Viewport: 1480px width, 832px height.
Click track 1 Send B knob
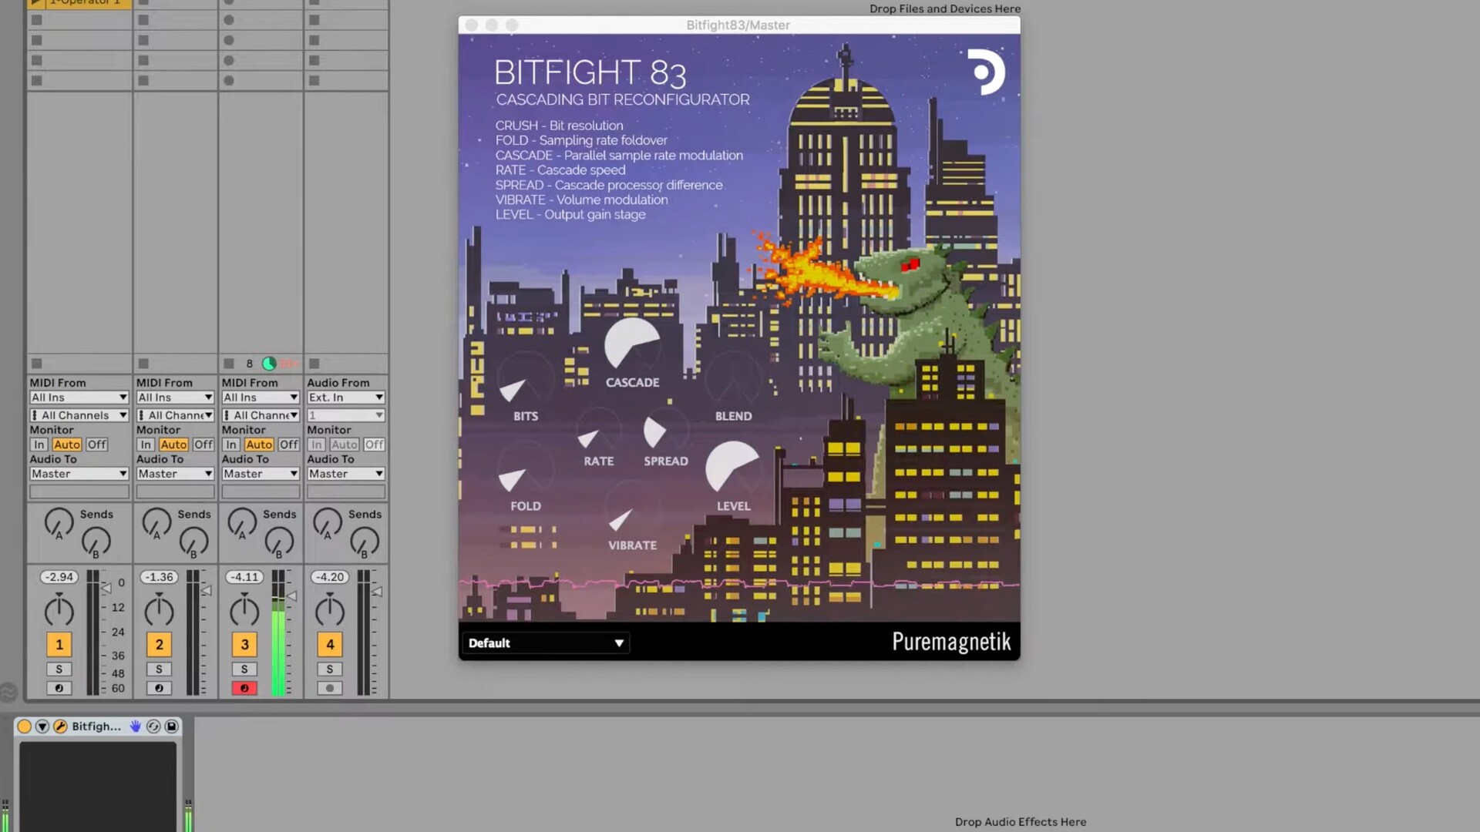click(x=96, y=542)
